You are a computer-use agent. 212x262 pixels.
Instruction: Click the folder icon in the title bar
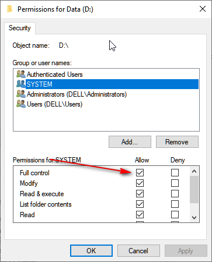(x=9, y=9)
